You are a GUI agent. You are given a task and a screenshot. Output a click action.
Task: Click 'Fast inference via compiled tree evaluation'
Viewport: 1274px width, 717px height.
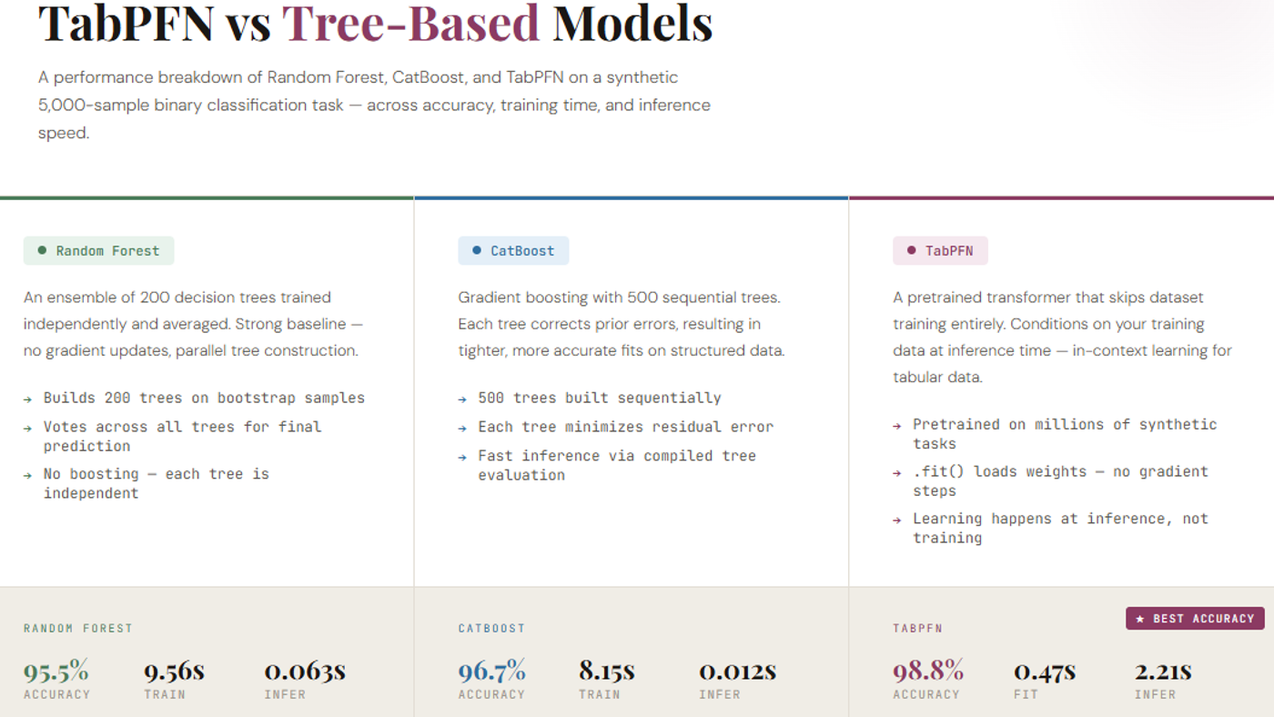click(x=617, y=465)
